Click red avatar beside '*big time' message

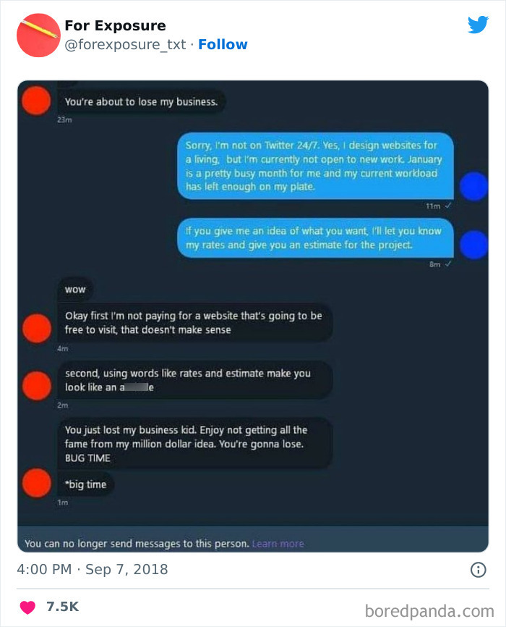click(x=37, y=483)
